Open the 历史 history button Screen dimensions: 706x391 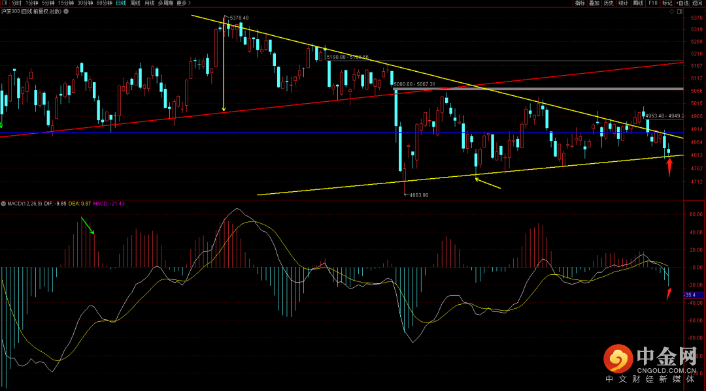pos(609,3)
